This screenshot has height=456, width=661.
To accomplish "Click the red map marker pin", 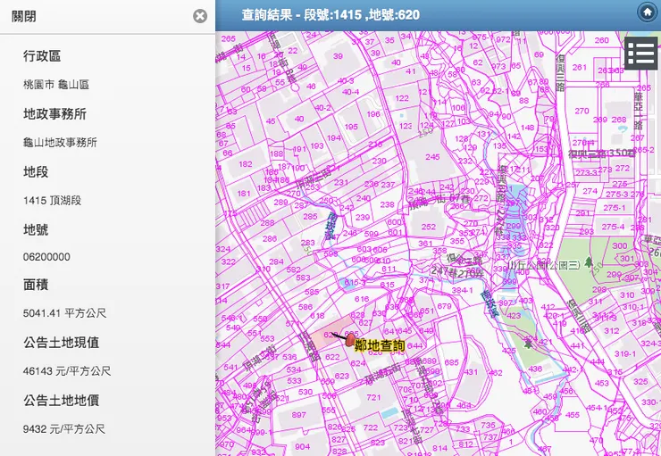I will coord(350,340).
